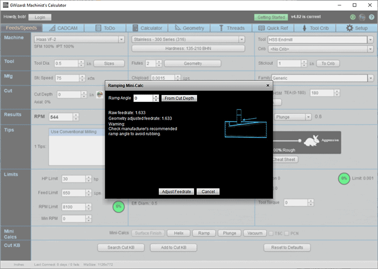Click the Surface Finish mini-calc button
The width and height of the screenshot is (378, 269).
pyautogui.click(x=148, y=233)
